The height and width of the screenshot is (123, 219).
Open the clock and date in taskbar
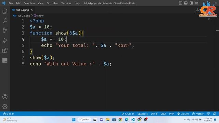(208, 120)
